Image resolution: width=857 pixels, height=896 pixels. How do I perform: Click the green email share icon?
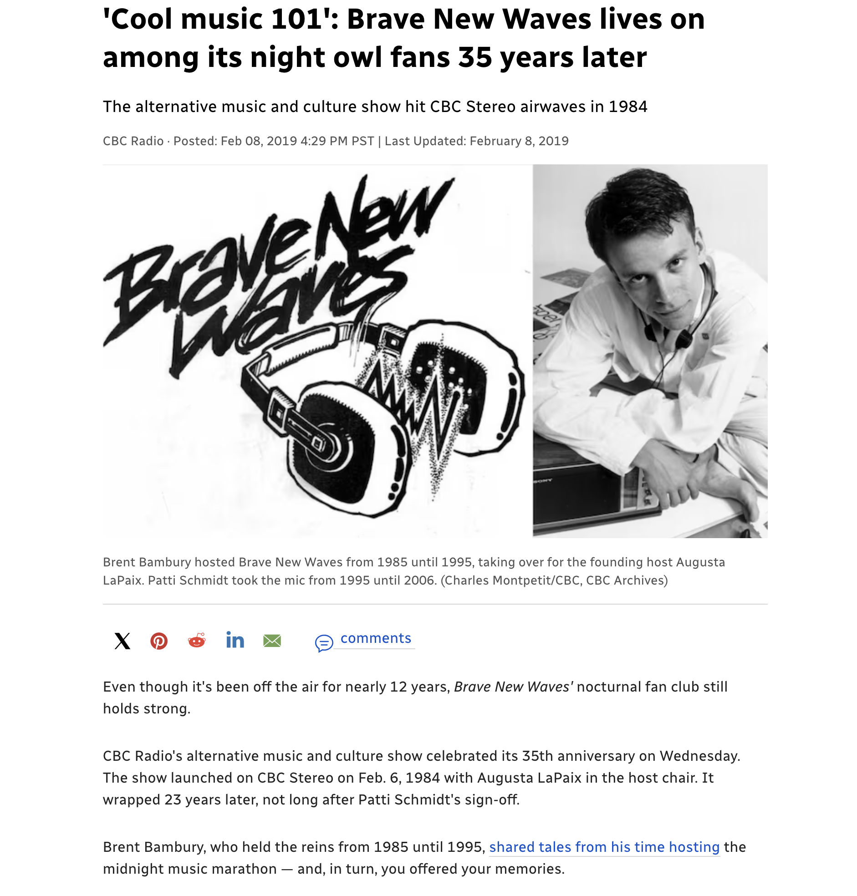[x=272, y=641]
